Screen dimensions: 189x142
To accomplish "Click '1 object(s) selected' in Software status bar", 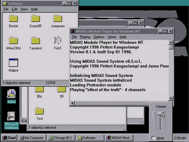I will 16,83.
